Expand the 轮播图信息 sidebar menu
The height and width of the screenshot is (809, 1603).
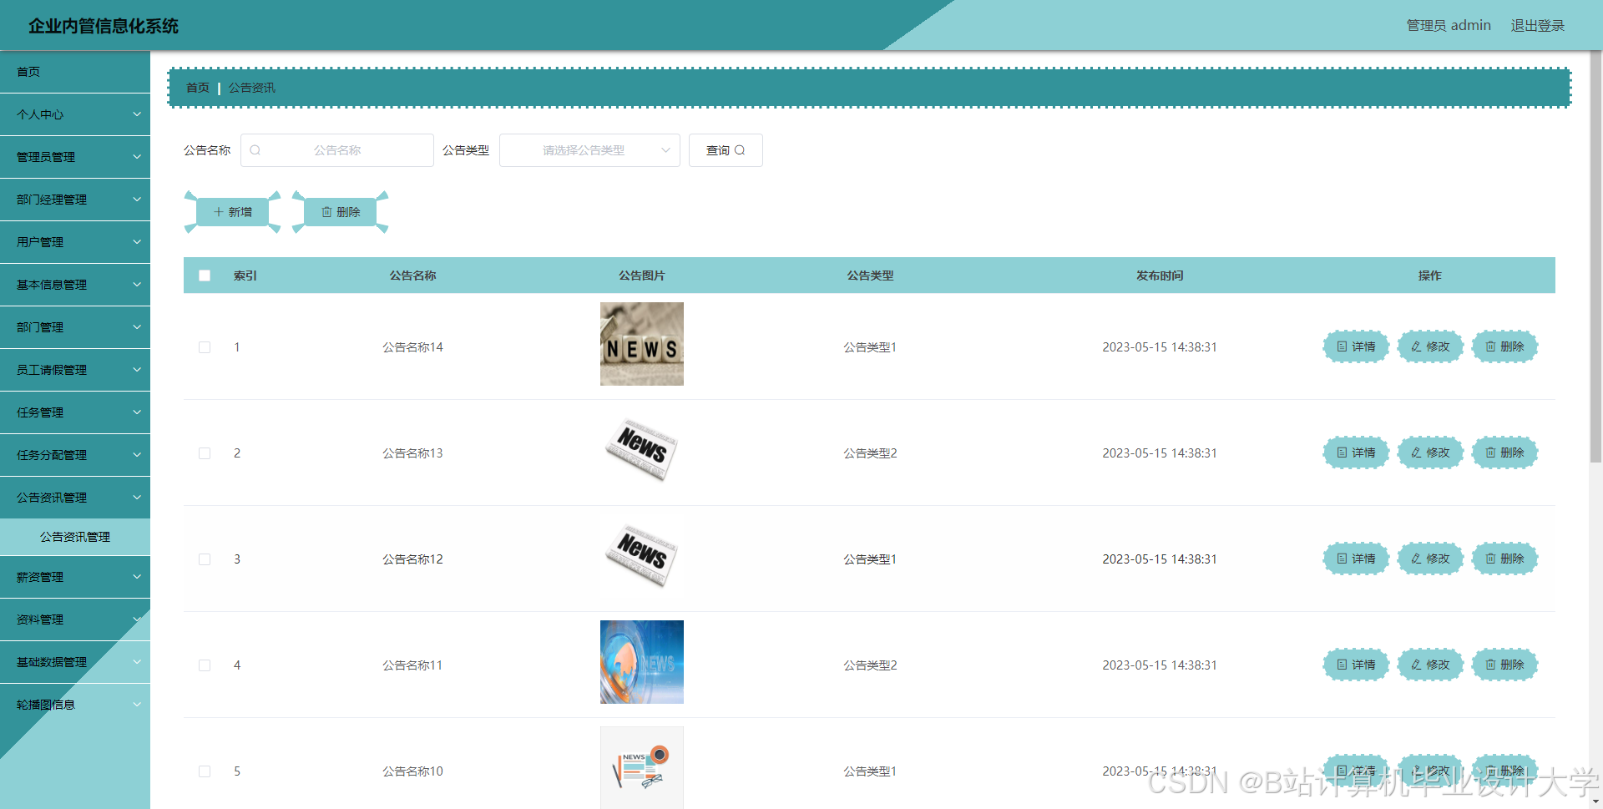[x=75, y=705]
